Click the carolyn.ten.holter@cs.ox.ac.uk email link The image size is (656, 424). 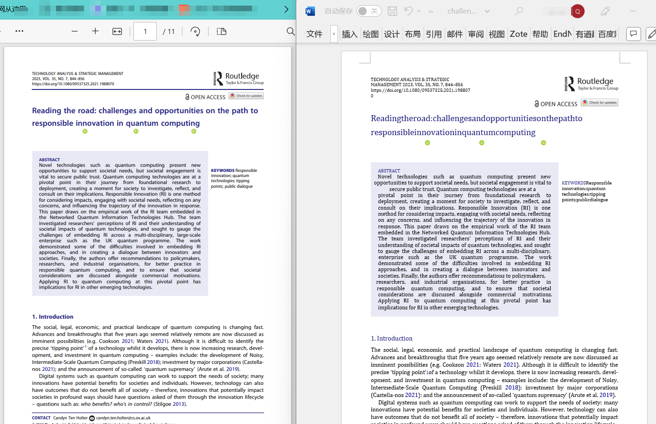pos(123,418)
